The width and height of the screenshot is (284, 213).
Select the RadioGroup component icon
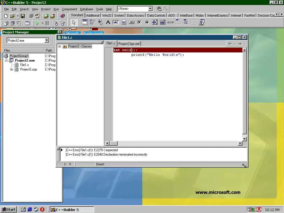click(186, 22)
